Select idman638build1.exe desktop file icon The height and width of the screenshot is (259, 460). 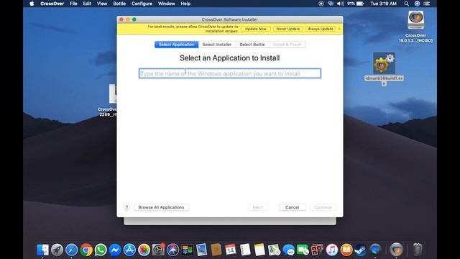384,63
